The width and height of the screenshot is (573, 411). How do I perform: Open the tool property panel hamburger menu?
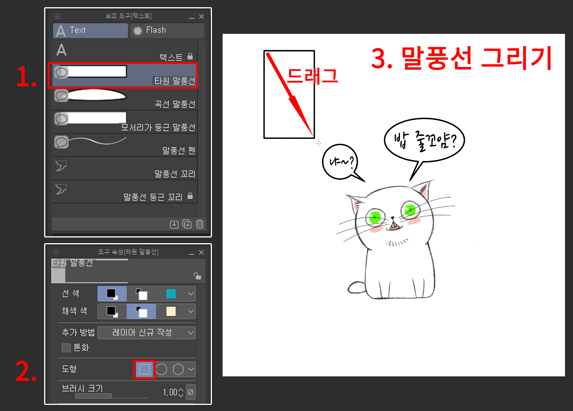point(56,252)
